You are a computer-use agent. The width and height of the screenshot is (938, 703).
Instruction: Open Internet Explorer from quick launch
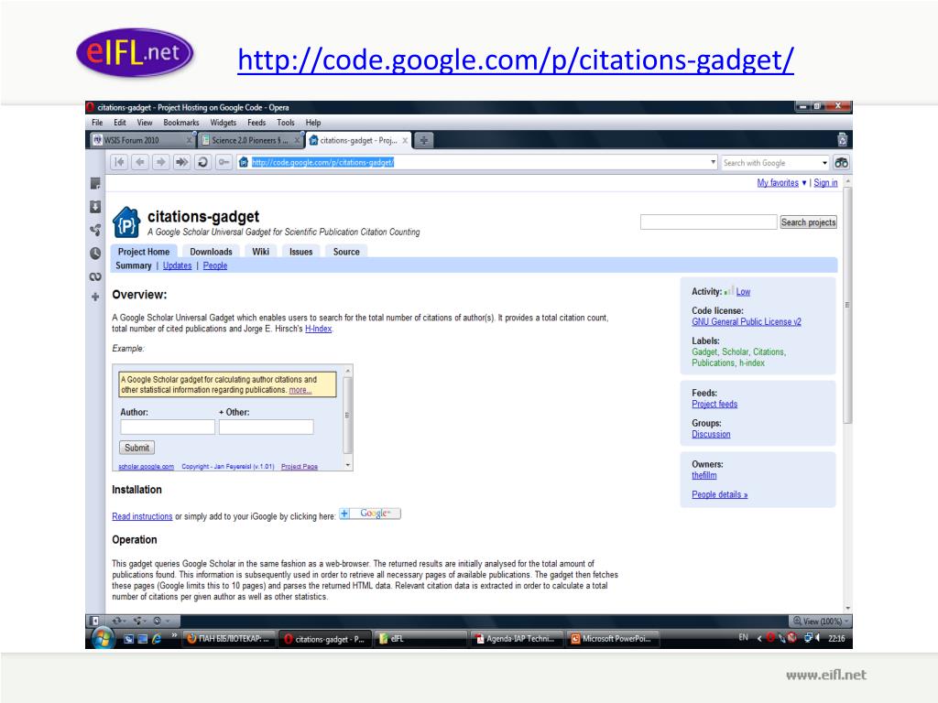pos(157,638)
